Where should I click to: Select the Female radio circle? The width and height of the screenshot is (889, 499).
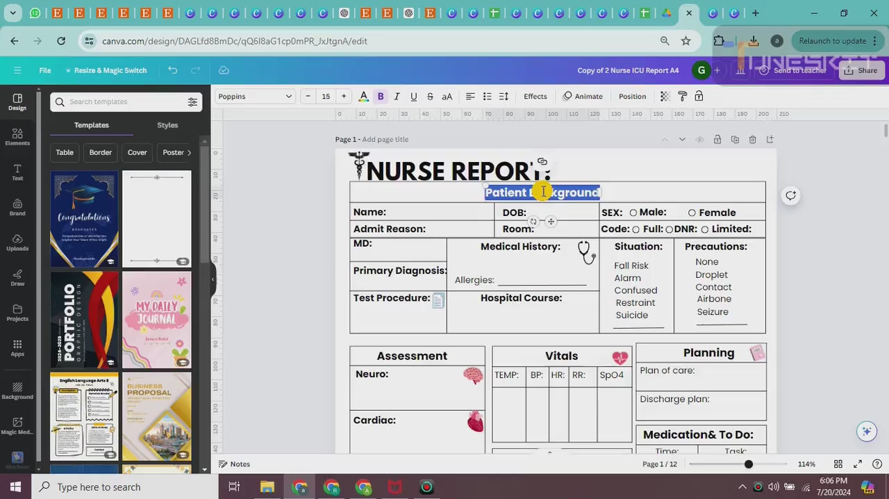click(x=692, y=213)
